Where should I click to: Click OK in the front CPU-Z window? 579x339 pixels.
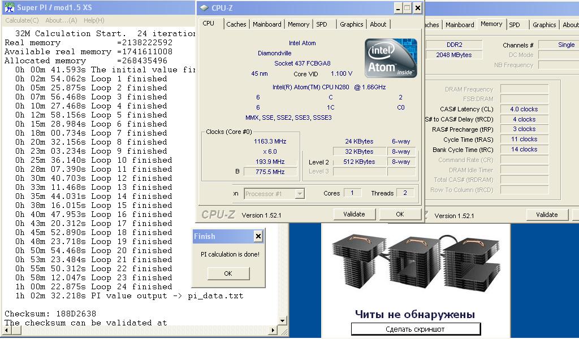pos(400,214)
